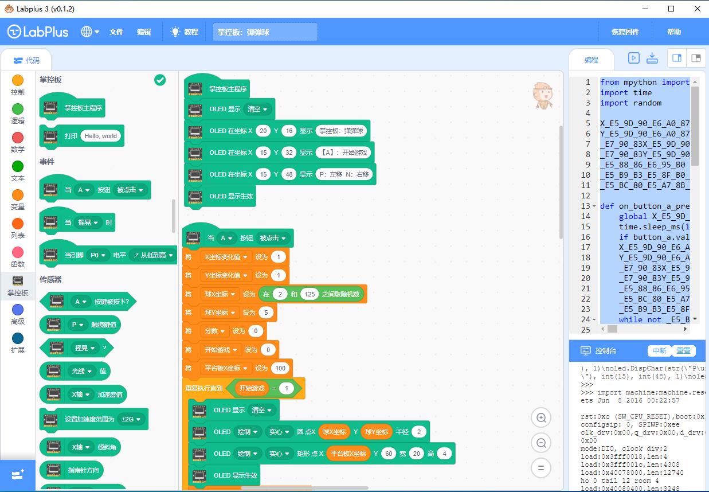Open the globe language selector
Image resolution: width=709 pixels, height=492 pixels.
click(90, 32)
